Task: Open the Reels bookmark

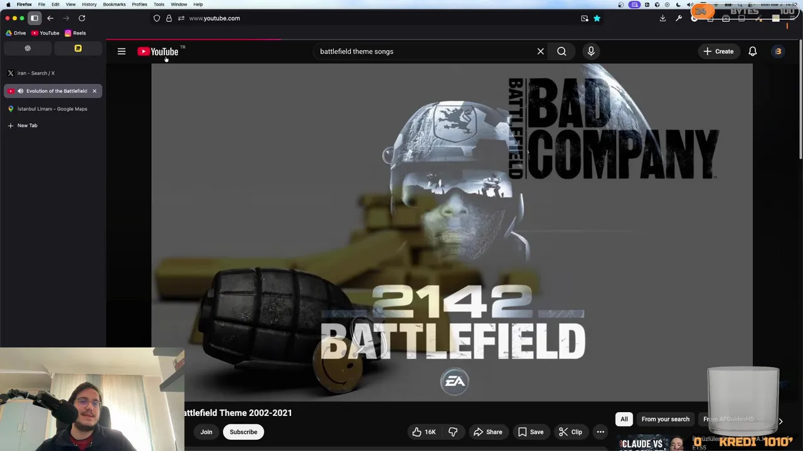Action: coord(75,33)
